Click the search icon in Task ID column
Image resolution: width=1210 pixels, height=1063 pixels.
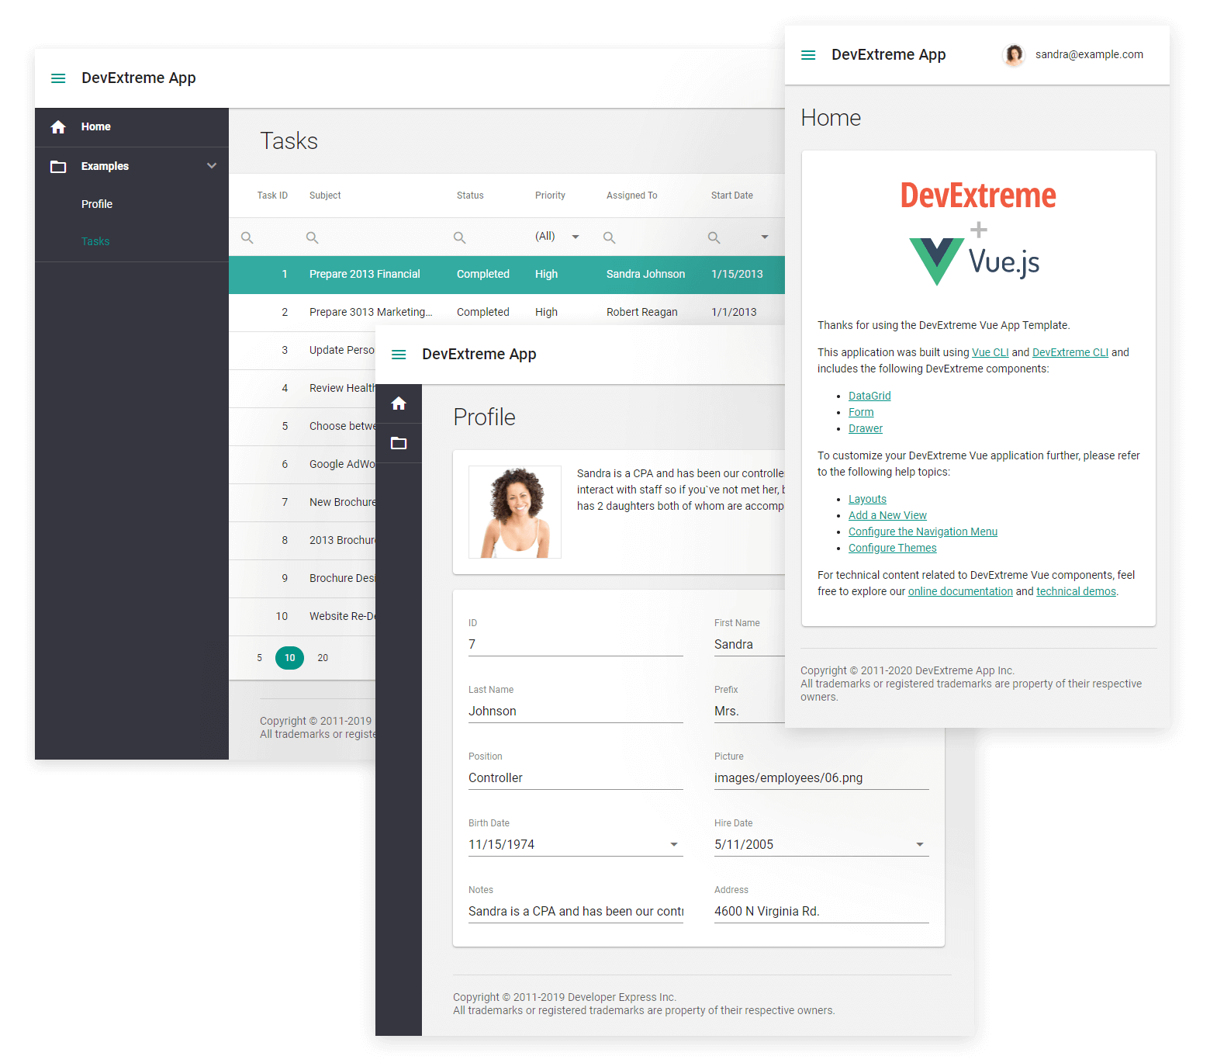[247, 237]
